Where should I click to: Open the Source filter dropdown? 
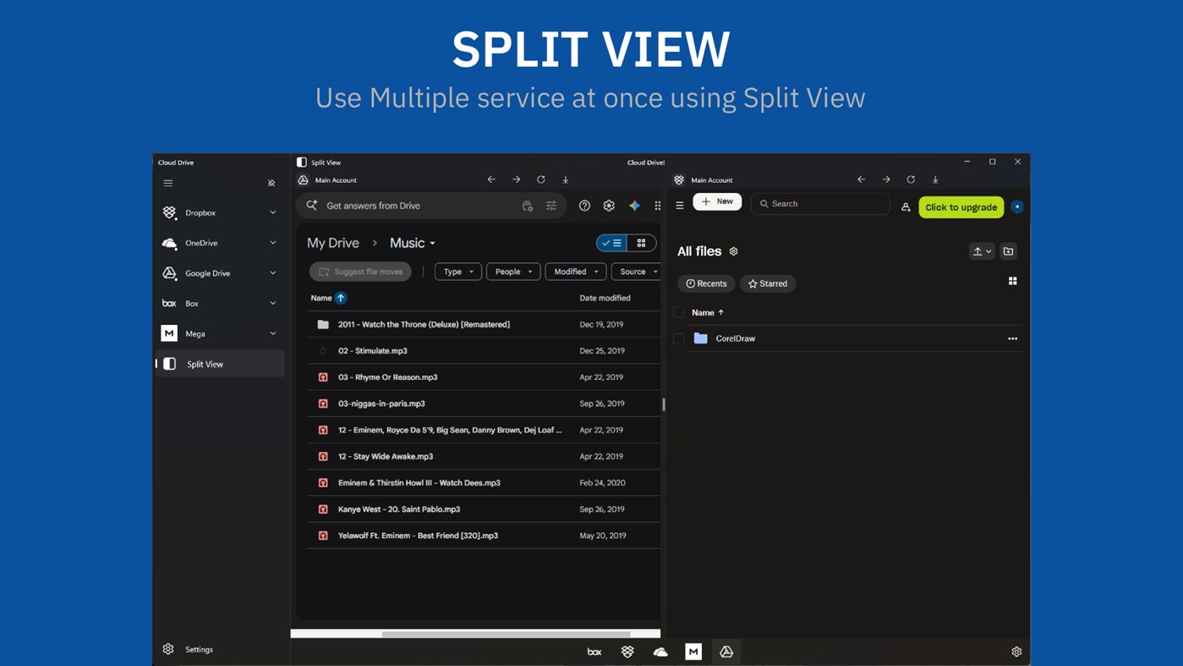tap(636, 272)
